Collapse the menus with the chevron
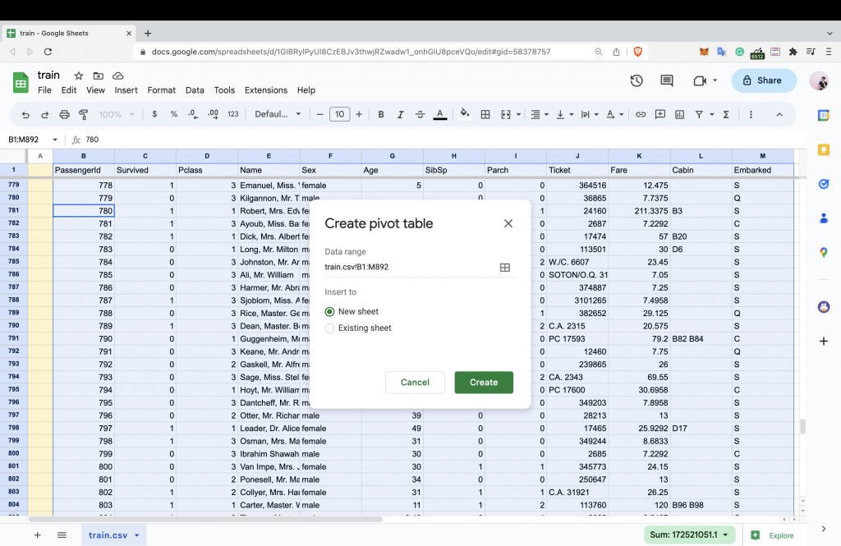Screen dimensions: 841x546 coord(779,114)
